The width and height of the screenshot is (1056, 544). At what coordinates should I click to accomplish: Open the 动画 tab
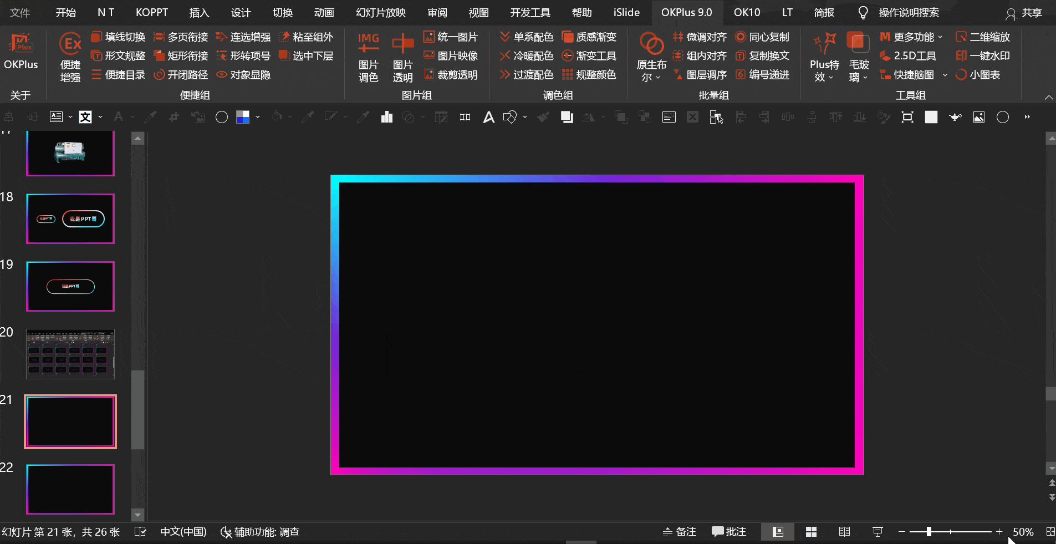tap(324, 12)
